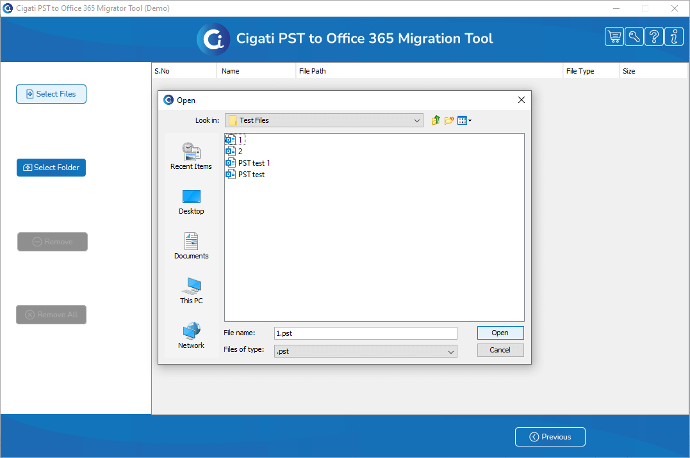Click the Cigati logo in header
Screen dimensions: 690x458
tap(213, 39)
